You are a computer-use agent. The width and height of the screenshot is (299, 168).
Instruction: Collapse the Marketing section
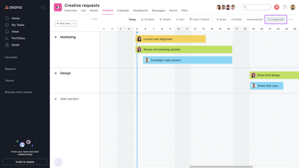tap(56, 37)
